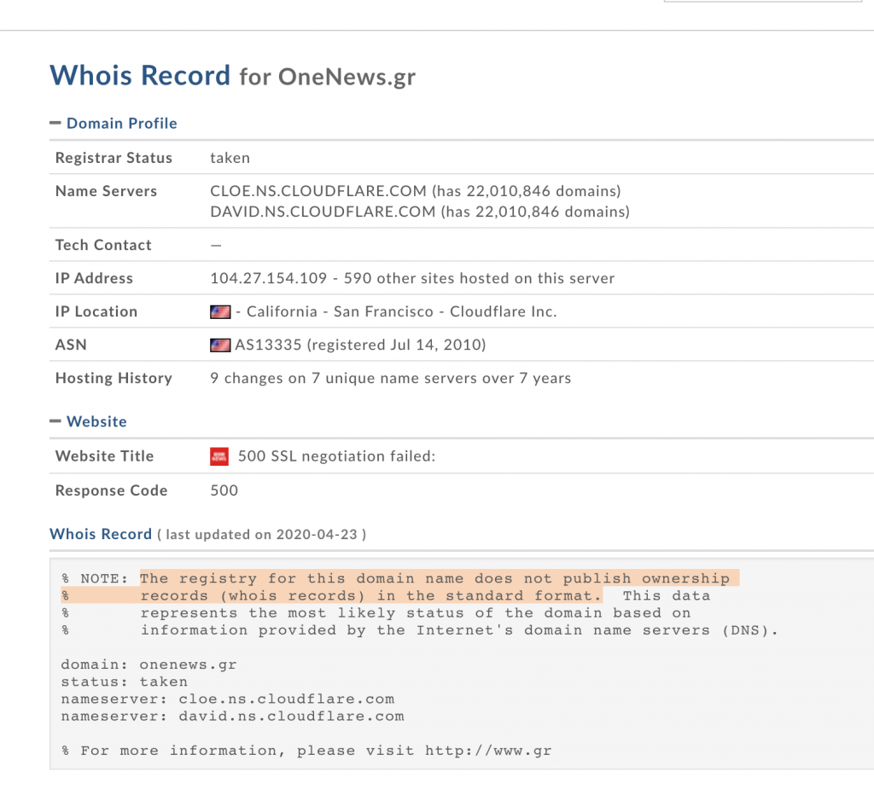Click the AS13335 ASN value
The width and height of the screenshot is (874, 795).
pos(268,345)
